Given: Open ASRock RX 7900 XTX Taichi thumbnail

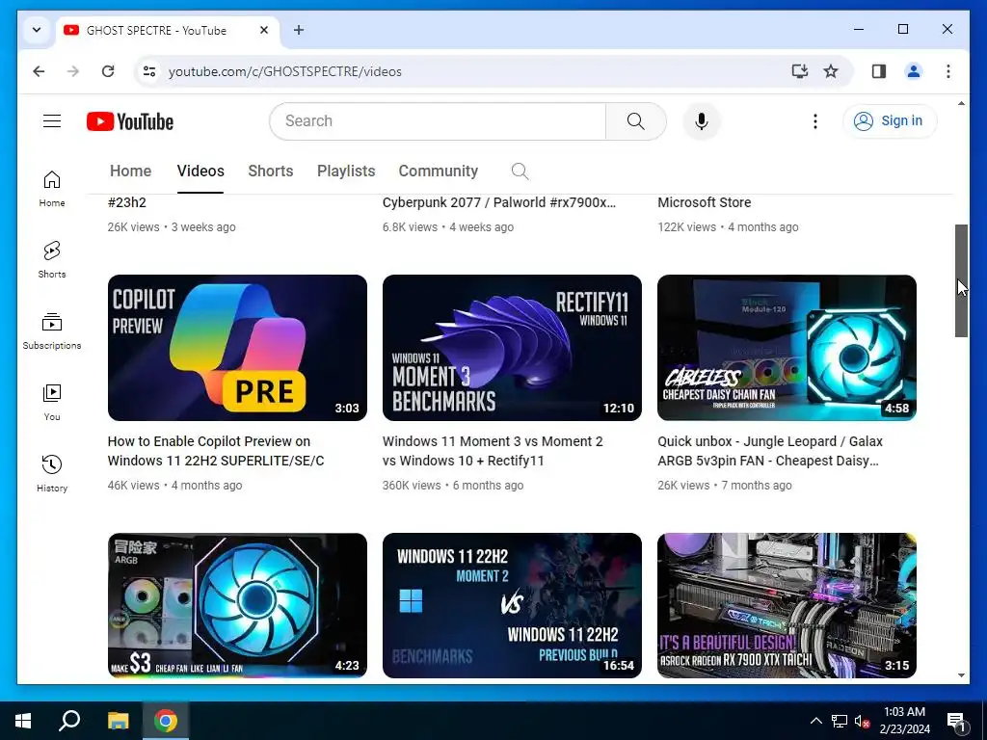Looking at the screenshot, I should pyautogui.click(x=787, y=605).
